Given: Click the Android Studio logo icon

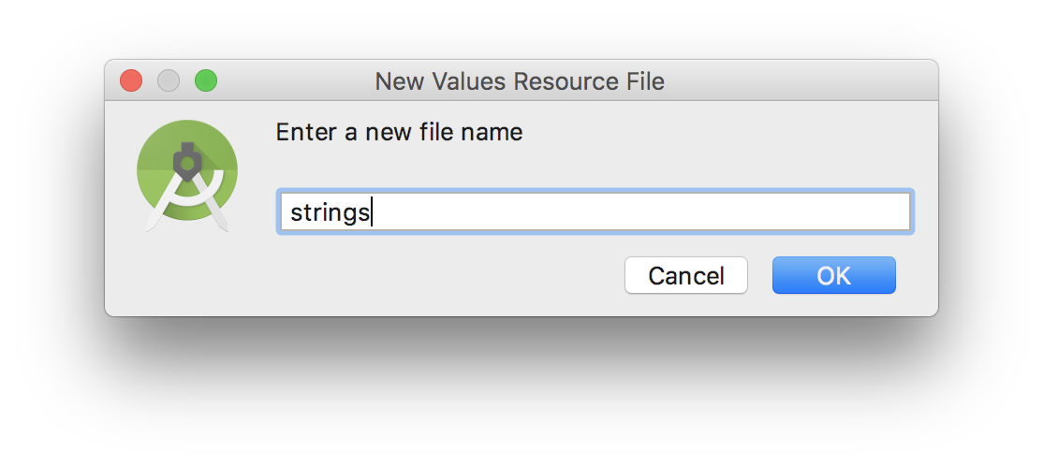Looking at the screenshot, I should [x=187, y=176].
